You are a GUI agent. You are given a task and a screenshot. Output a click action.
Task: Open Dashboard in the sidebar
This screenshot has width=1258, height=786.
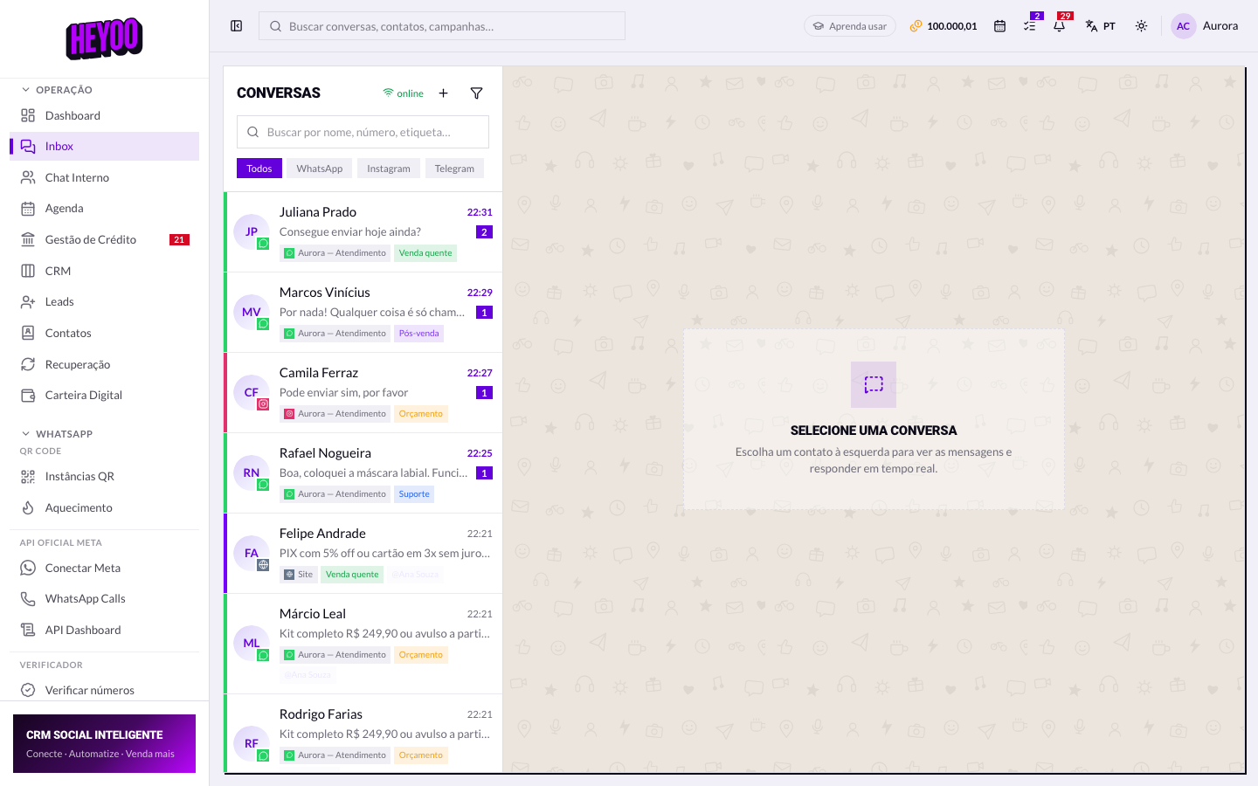point(104,115)
